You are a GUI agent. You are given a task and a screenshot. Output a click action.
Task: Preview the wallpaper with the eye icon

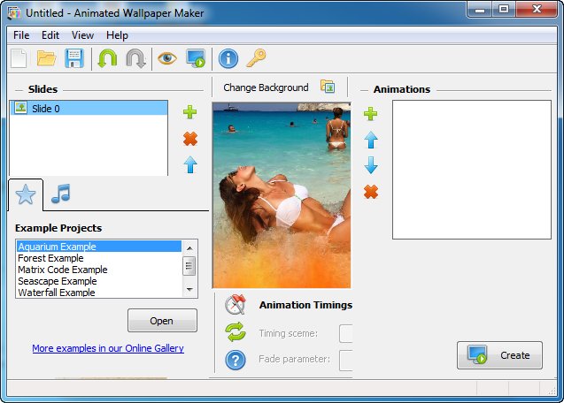tap(166, 59)
